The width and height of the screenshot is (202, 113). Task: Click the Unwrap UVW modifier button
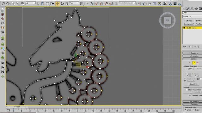[x=189, y=24]
